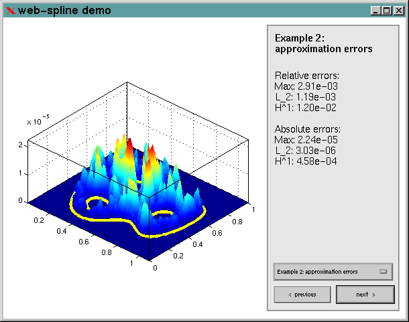
Task: Click the absolute Max value 2.24e-05
Action: tap(310, 139)
